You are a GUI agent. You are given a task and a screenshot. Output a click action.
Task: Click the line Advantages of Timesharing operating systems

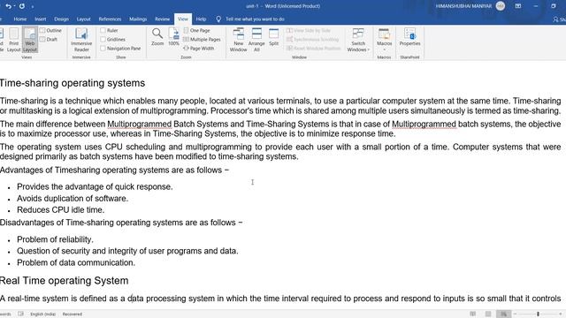pyautogui.click(x=114, y=170)
